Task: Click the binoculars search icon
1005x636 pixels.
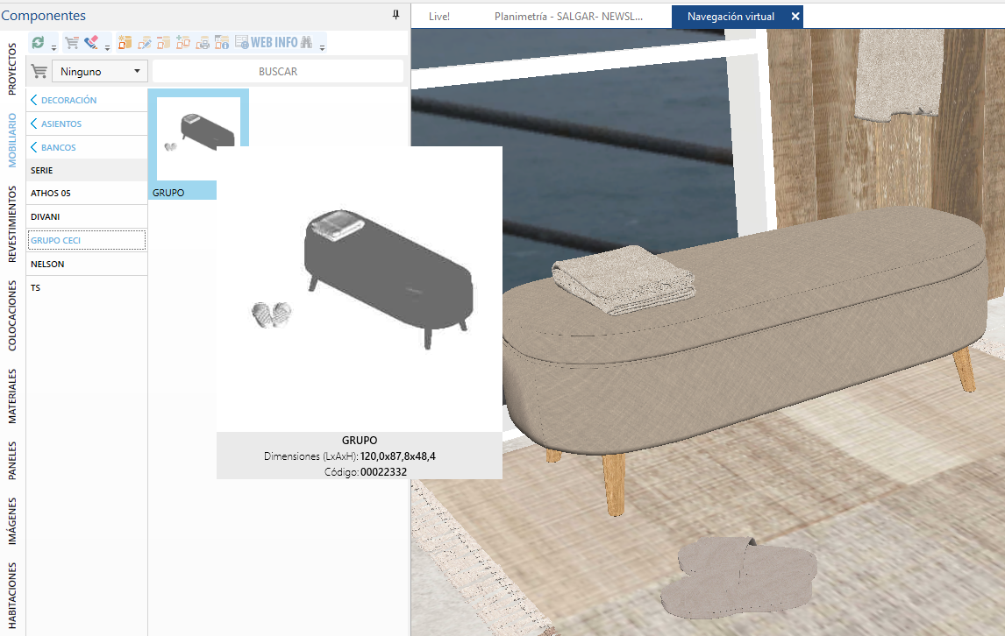Action: (x=306, y=42)
